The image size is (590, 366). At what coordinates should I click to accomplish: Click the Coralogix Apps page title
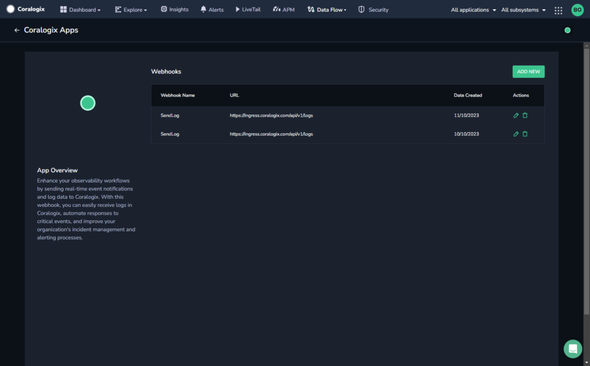51,30
